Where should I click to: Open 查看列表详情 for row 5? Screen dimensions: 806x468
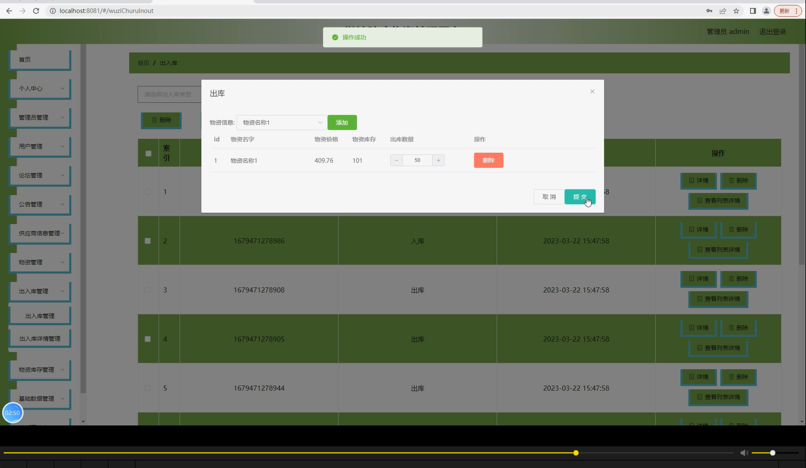click(719, 397)
